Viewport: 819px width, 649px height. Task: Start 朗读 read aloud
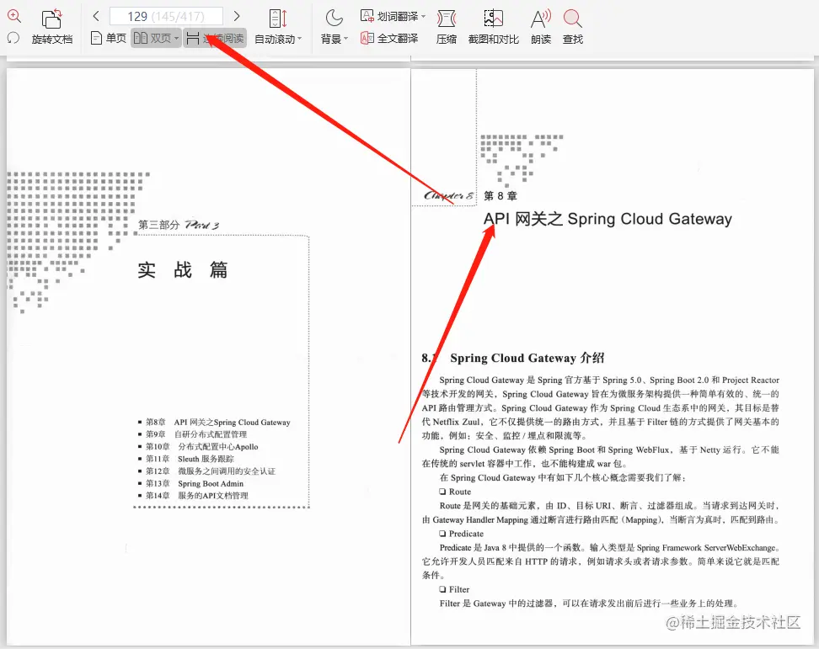pos(541,27)
